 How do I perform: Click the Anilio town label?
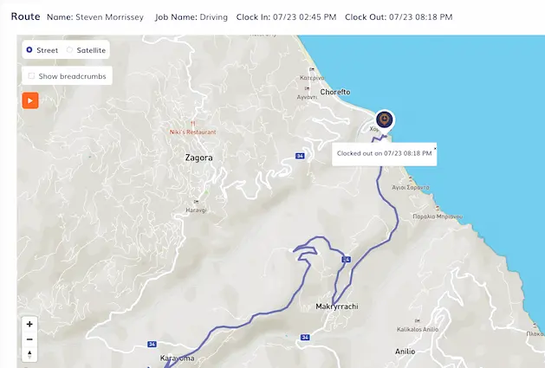(405, 352)
